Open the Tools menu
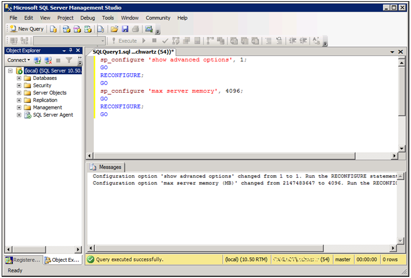Screen dimensions: 411x278 point(108,18)
